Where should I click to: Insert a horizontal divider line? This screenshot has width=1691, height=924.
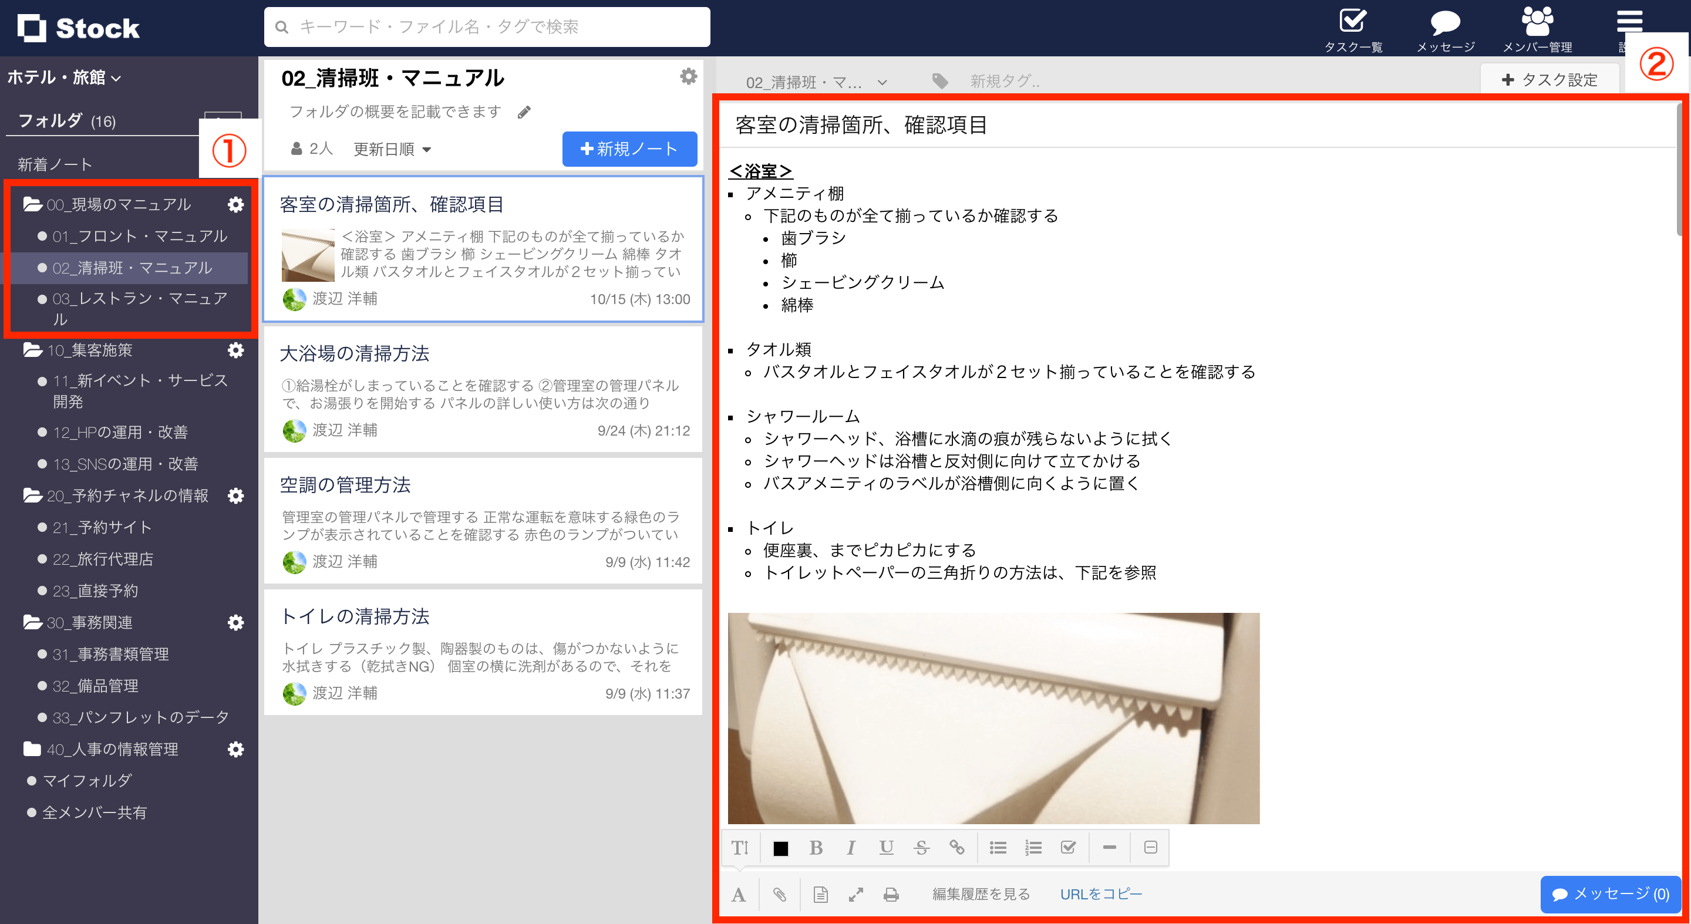(1109, 848)
